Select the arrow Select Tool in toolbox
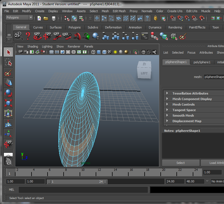This screenshot has width=224, height=204. (x=8, y=52)
